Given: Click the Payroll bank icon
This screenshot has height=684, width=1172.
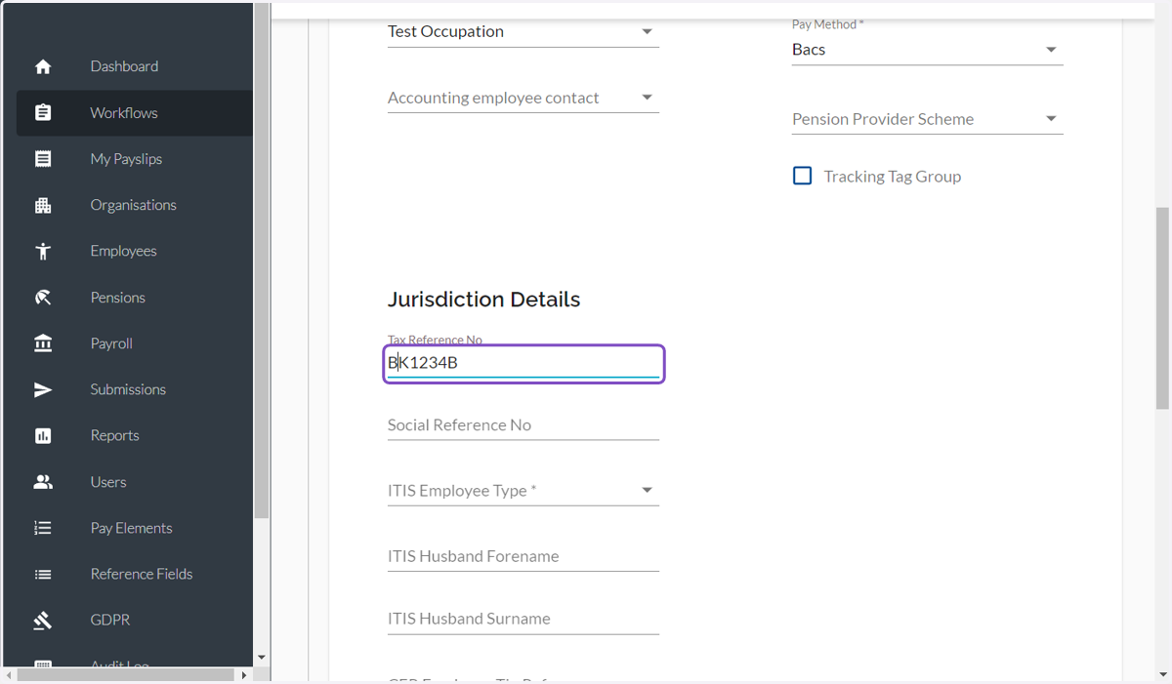Looking at the screenshot, I should (x=43, y=342).
